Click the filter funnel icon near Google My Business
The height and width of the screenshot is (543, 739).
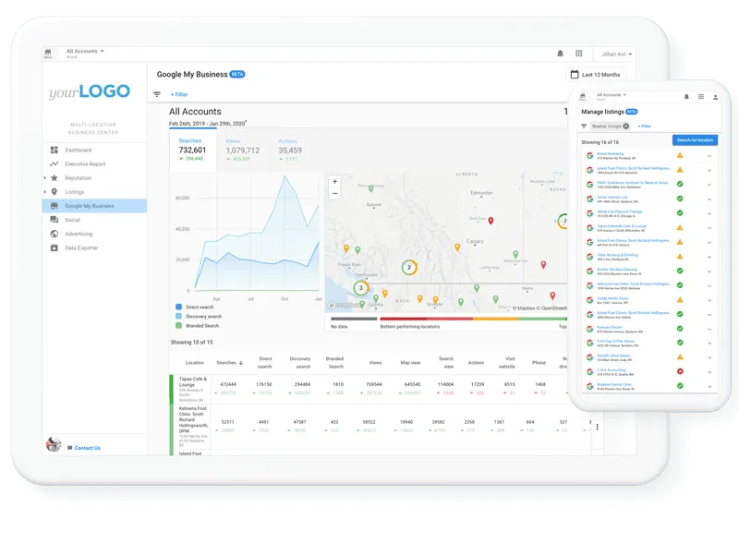click(158, 93)
